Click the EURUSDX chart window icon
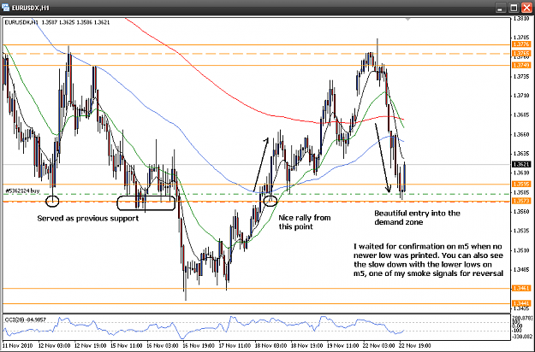535x352 pixels. pos(5,7)
